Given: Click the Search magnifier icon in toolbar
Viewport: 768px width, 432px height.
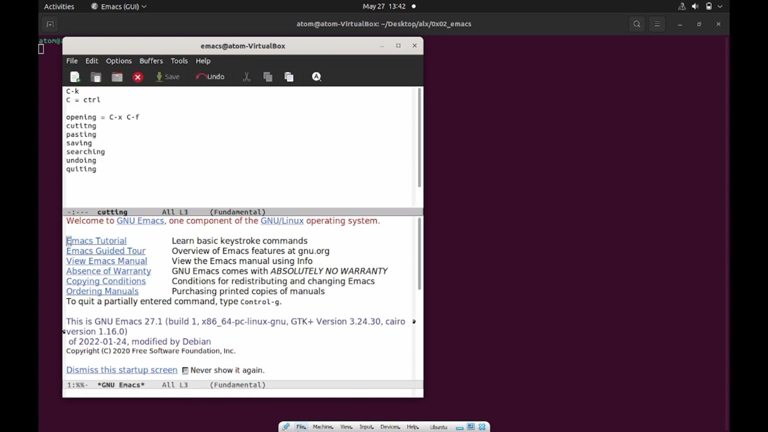Looking at the screenshot, I should [317, 77].
